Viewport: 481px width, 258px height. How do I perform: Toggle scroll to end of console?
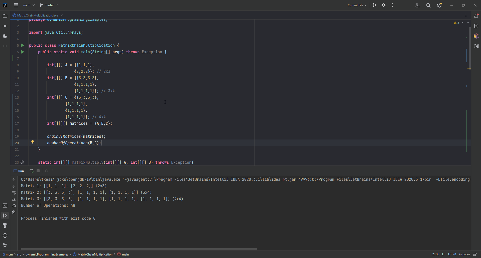[14, 199]
